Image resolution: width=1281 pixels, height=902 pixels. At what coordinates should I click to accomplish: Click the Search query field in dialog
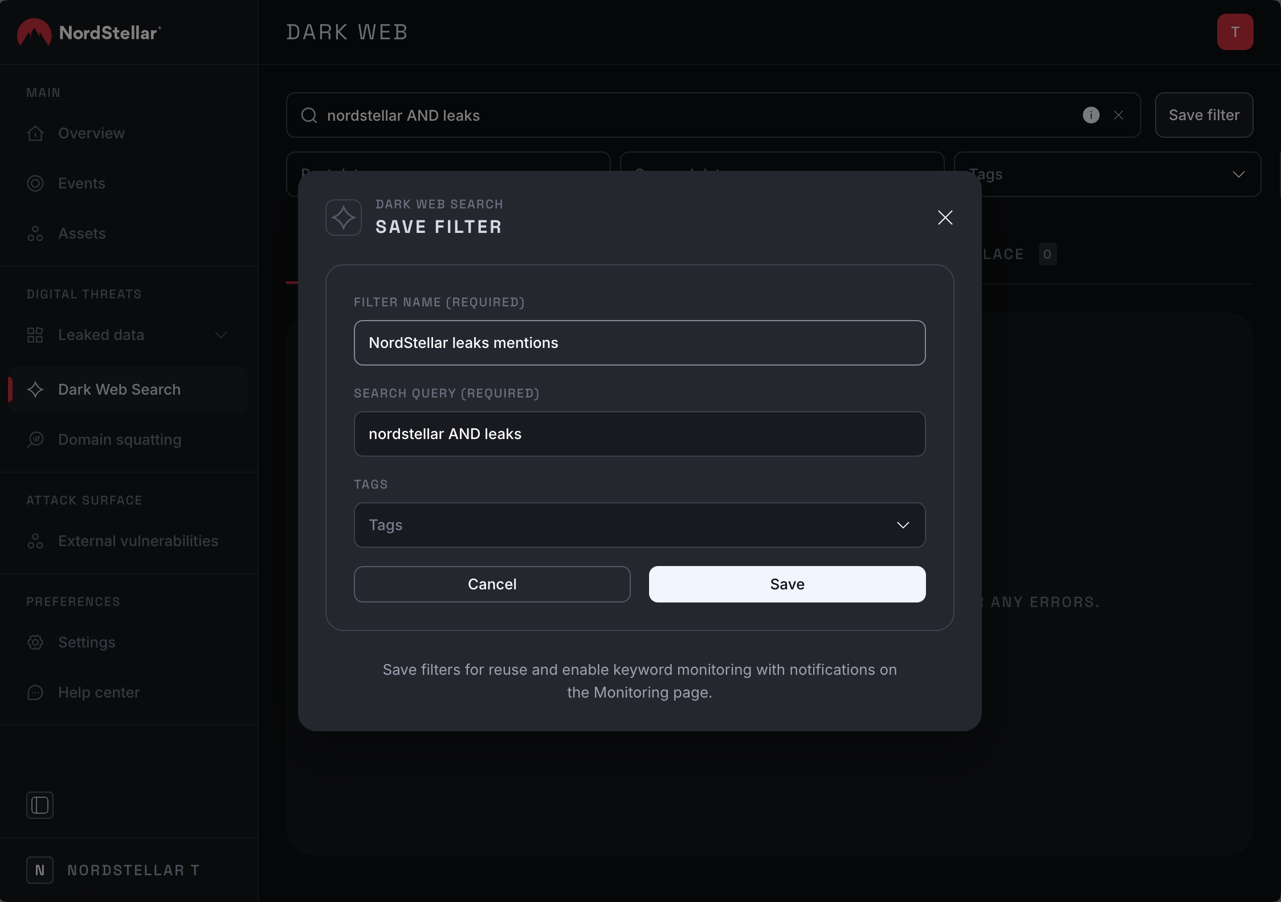pos(639,434)
